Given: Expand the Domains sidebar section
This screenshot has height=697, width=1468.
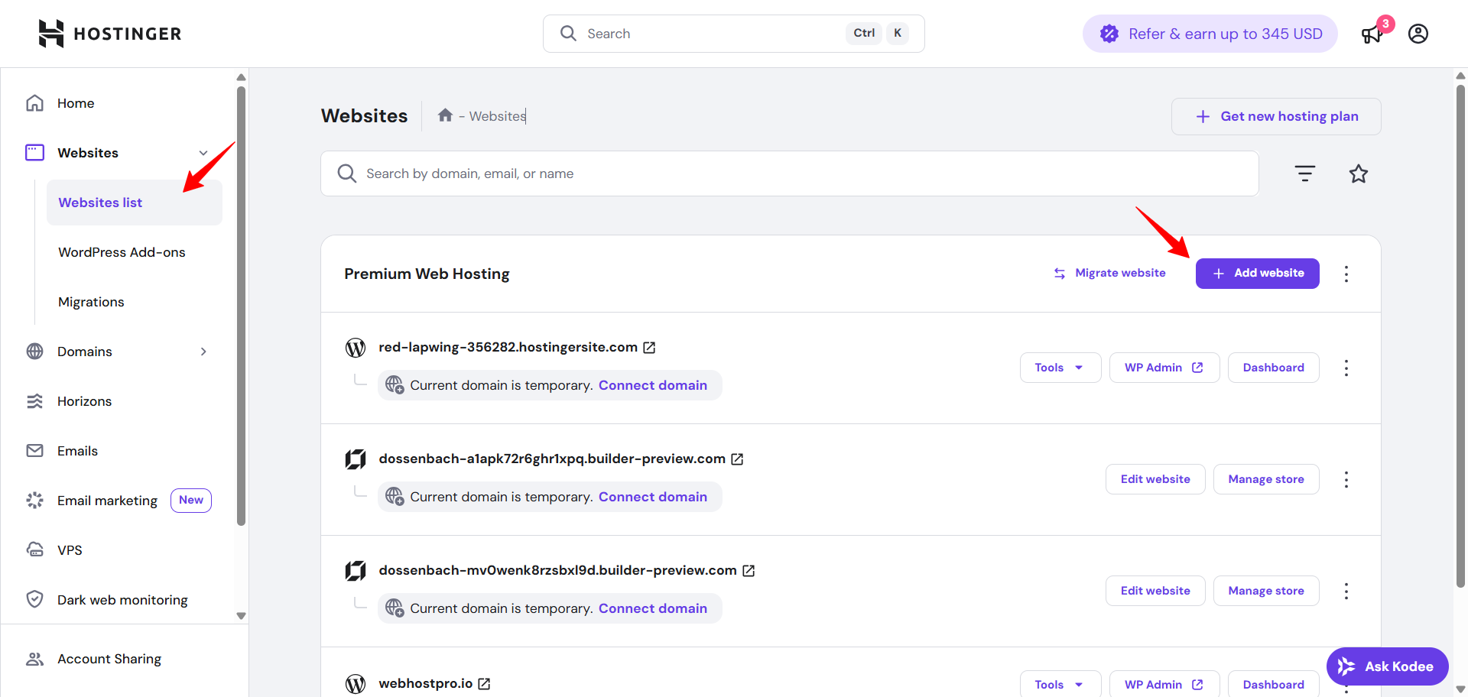Looking at the screenshot, I should pyautogui.click(x=203, y=351).
